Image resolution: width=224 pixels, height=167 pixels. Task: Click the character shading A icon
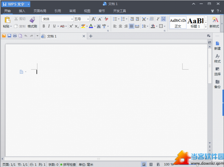(99, 26)
